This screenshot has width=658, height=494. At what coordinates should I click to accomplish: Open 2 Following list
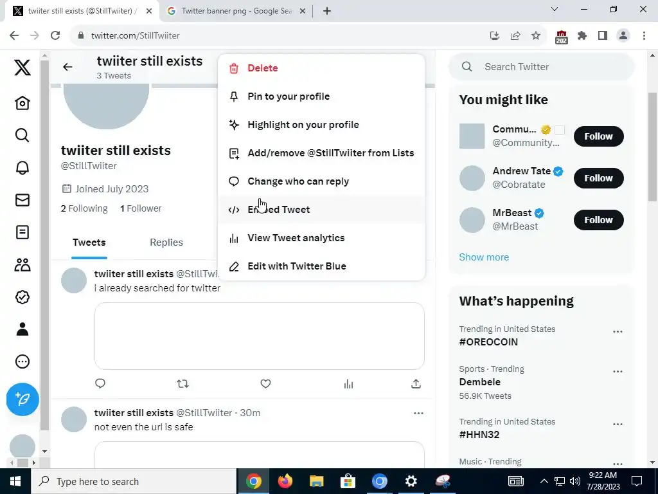click(x=84, y=208)
